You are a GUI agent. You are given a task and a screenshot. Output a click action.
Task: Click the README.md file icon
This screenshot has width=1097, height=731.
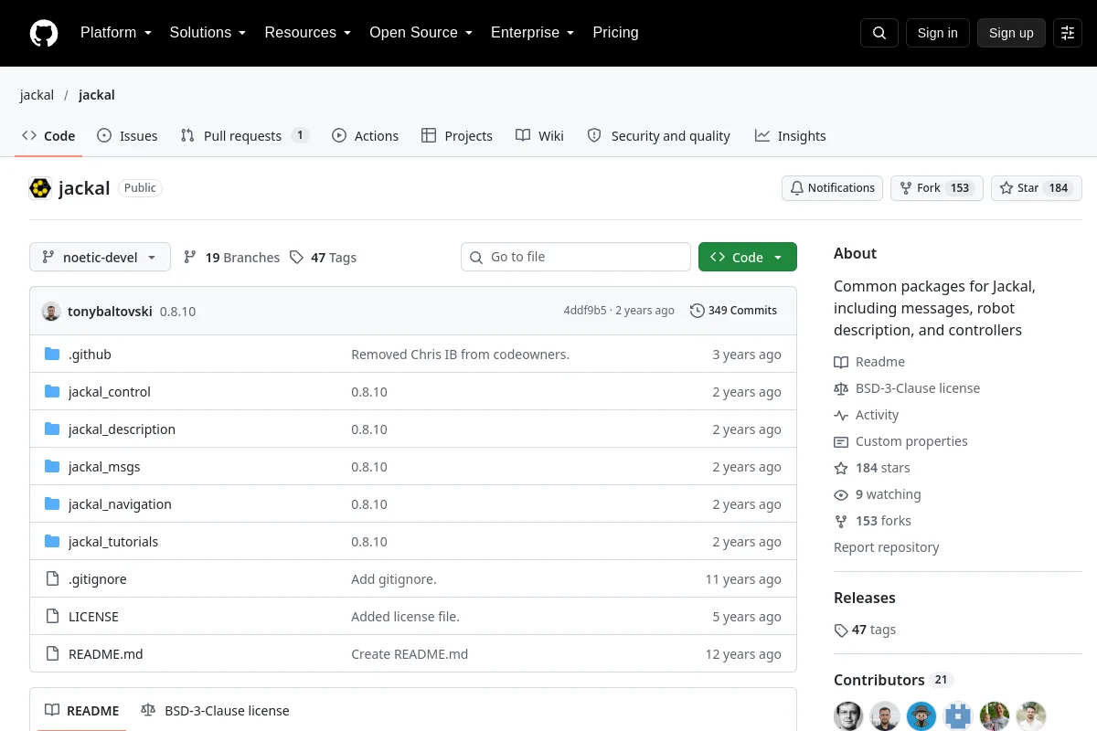point(52,654)
